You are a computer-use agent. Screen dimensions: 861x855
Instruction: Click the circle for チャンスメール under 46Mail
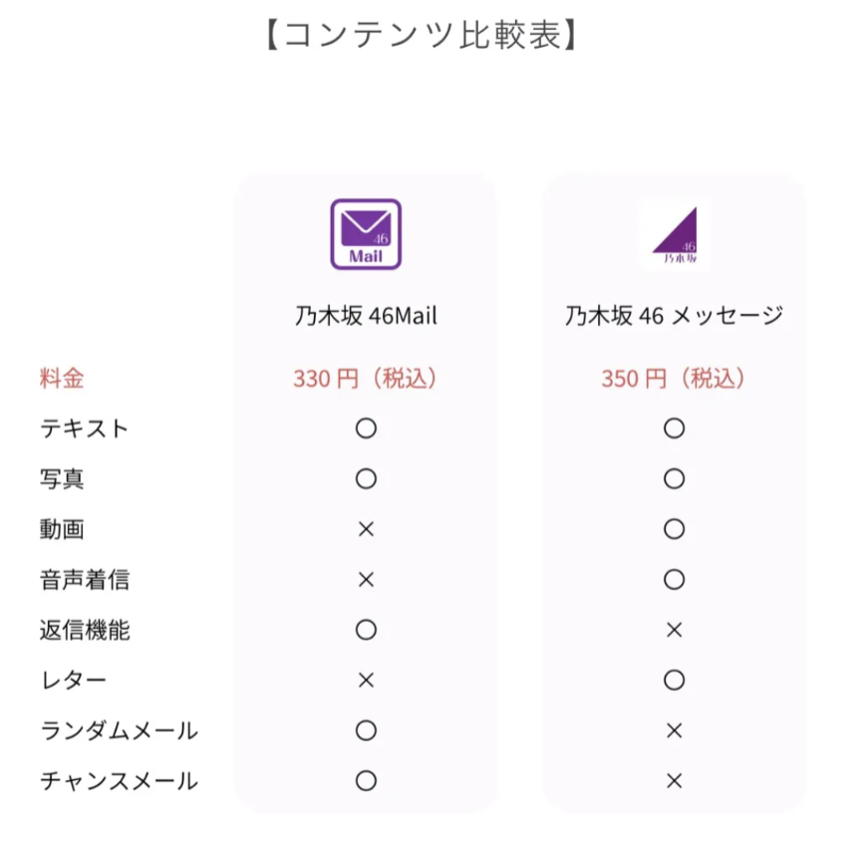point(366,781)
